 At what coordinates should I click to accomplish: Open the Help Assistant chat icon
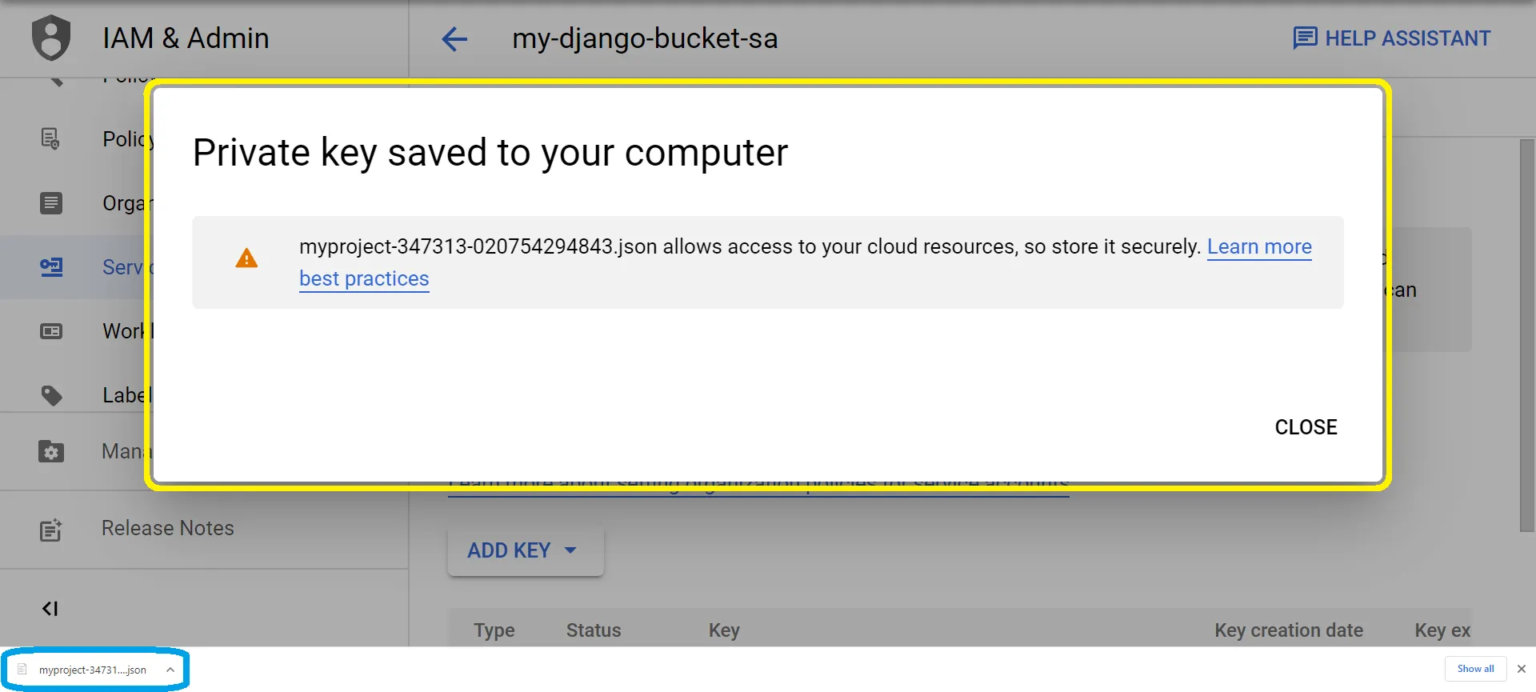tap(1305, 38)
